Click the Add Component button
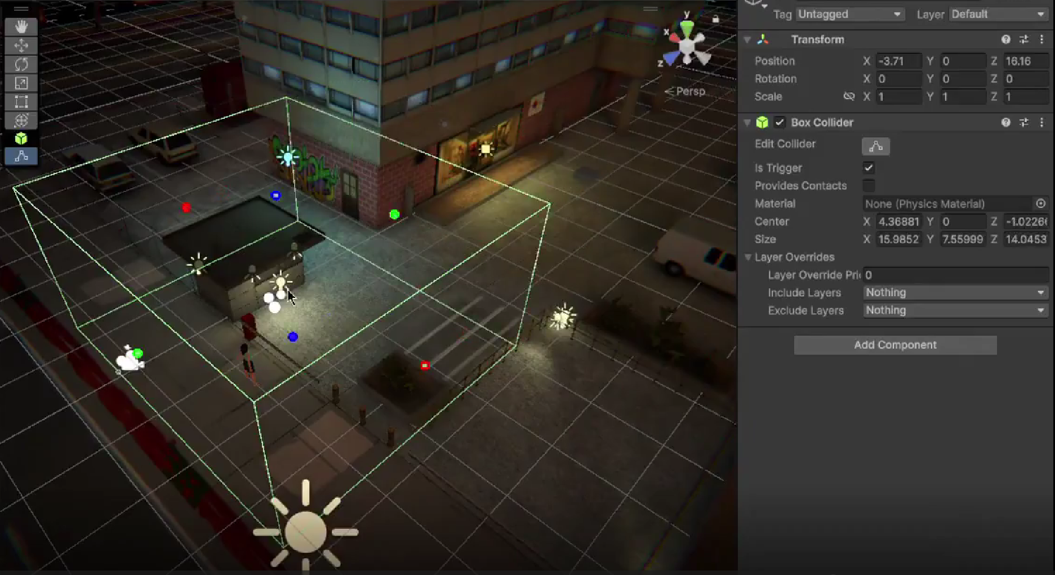The image size is (1055, 575). tap(895, 345)
